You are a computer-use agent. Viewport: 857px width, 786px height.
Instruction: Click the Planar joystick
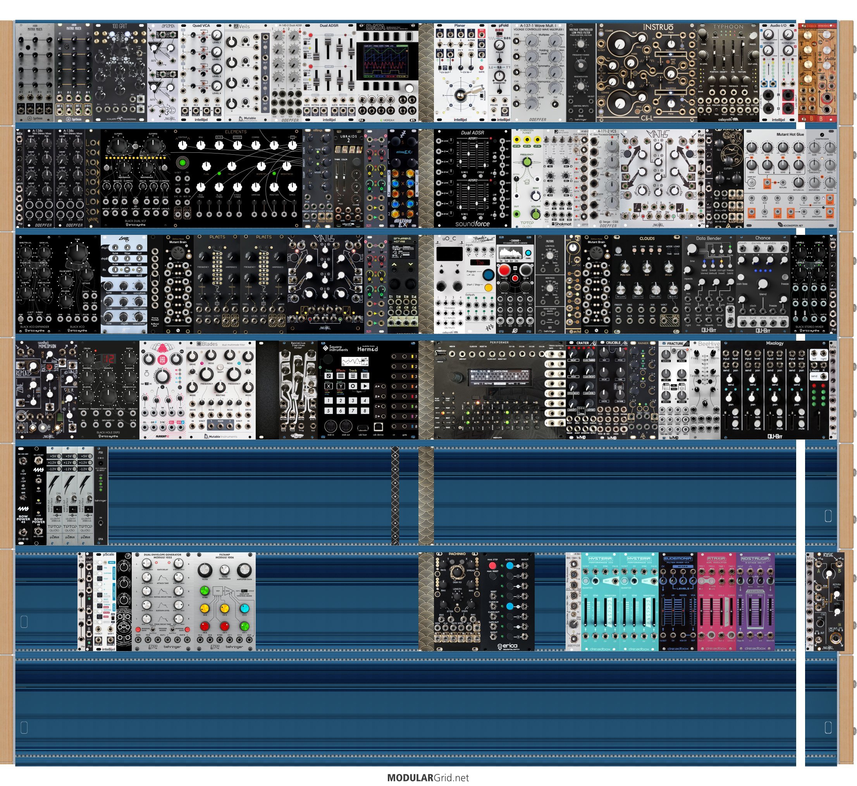point(460,95)
